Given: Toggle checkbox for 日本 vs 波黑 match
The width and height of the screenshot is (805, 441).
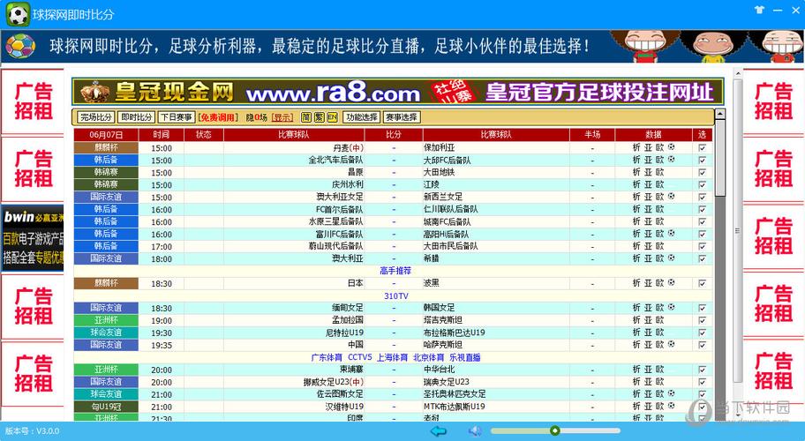Looking at the screenshot, I should click(x=702, y=283).
